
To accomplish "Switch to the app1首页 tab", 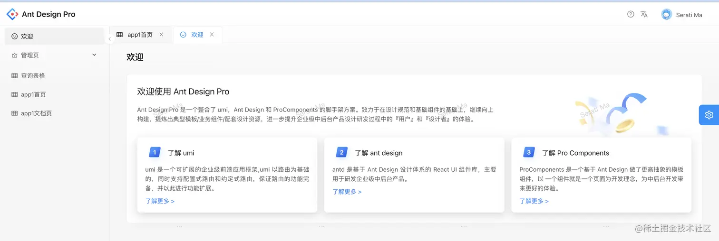I will pos(140,35).
